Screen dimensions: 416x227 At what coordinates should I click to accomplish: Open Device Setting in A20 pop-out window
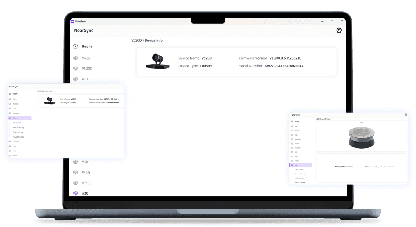pyautogui.click(x=300, y=174)
